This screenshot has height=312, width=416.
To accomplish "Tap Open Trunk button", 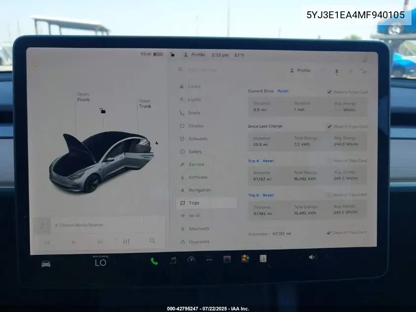I will click(145, 104).
